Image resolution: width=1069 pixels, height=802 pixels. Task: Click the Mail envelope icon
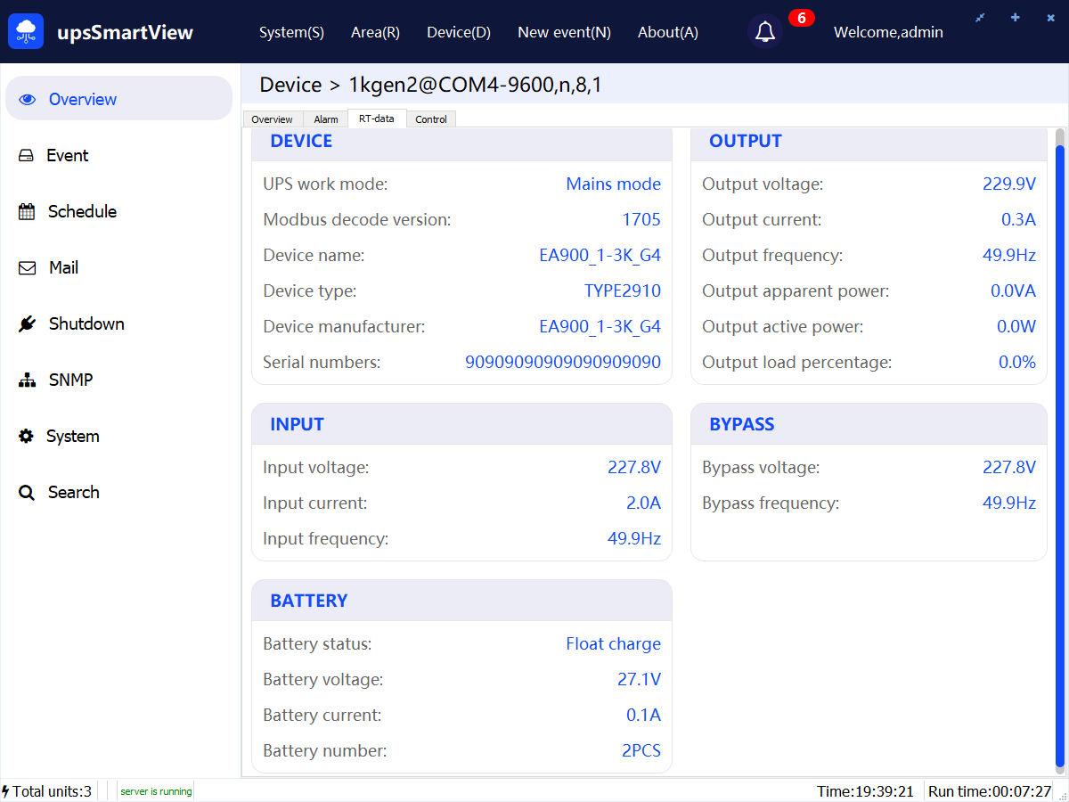(x=28, y=268)
